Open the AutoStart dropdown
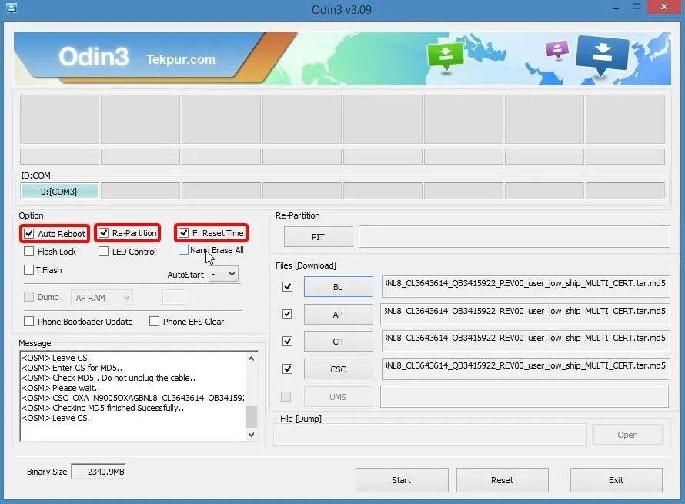This screenshot has height=504, width=685. pyautogui.click(x=224, y=274)
